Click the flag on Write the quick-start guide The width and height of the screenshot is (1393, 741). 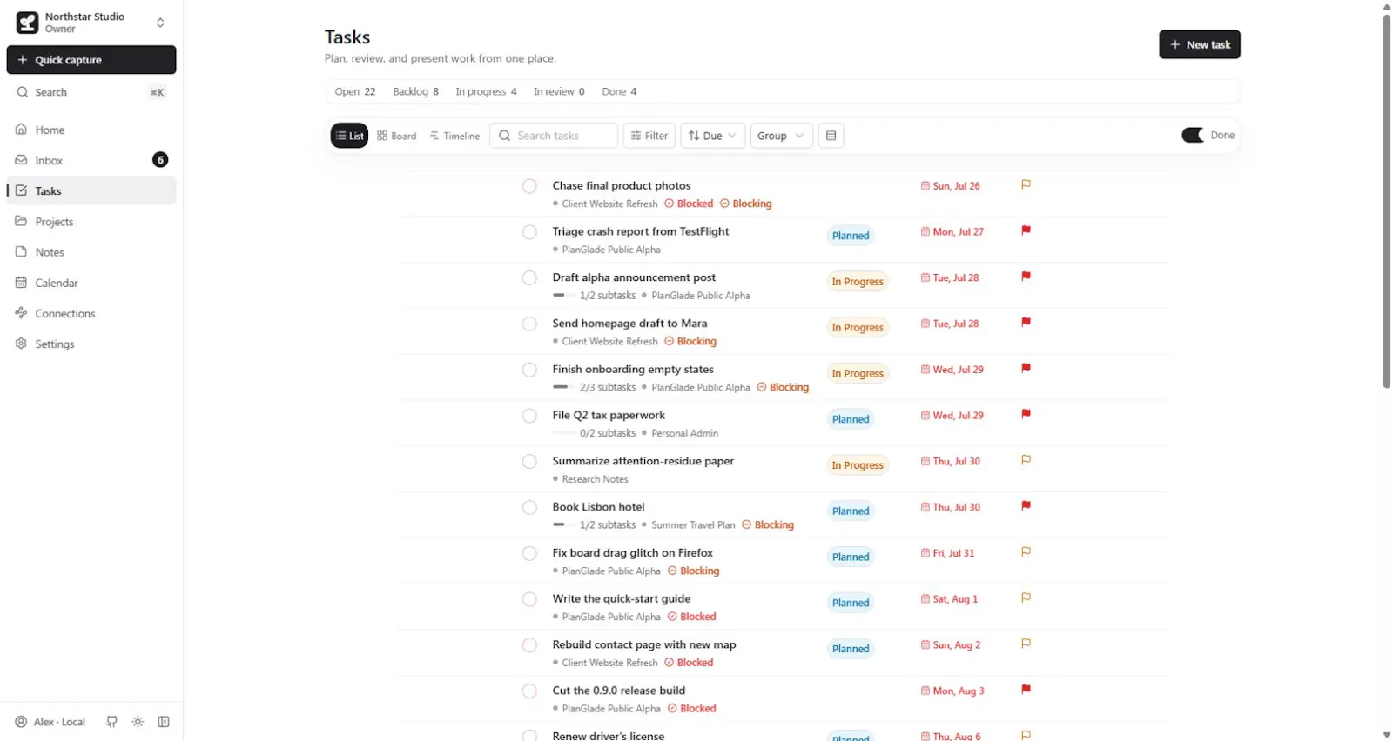1026,597
